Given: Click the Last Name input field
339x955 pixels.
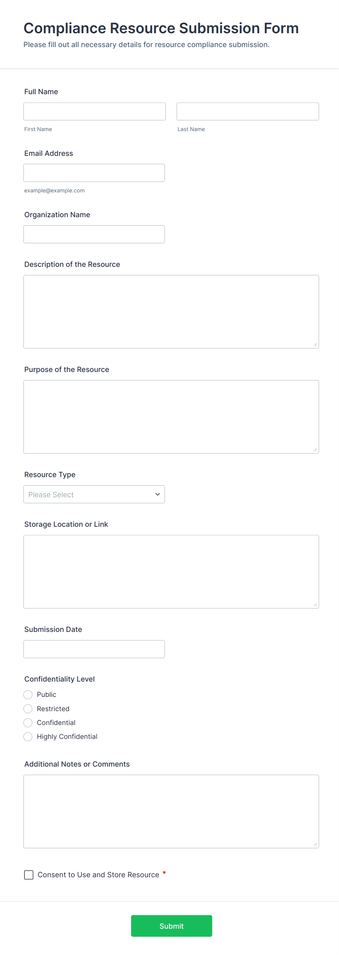Looking at the screenshot, I should click(248, 112).
